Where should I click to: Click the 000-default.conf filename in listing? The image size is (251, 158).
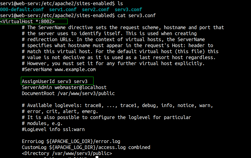(22, 10)
